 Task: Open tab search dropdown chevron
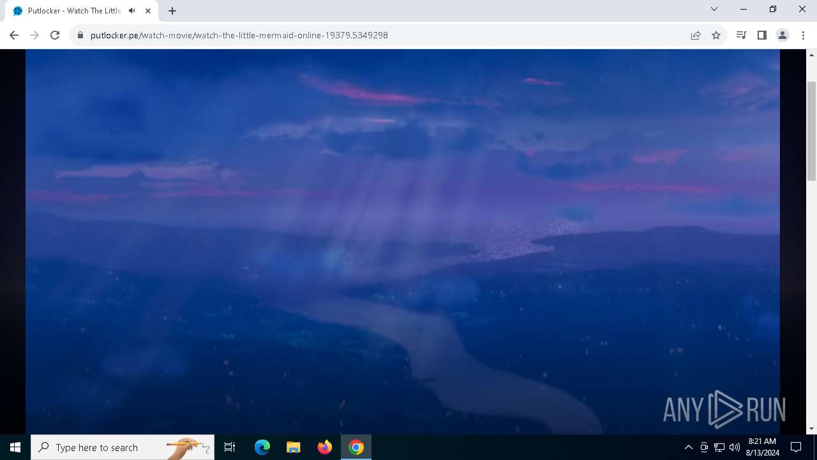tap(714, 10)
